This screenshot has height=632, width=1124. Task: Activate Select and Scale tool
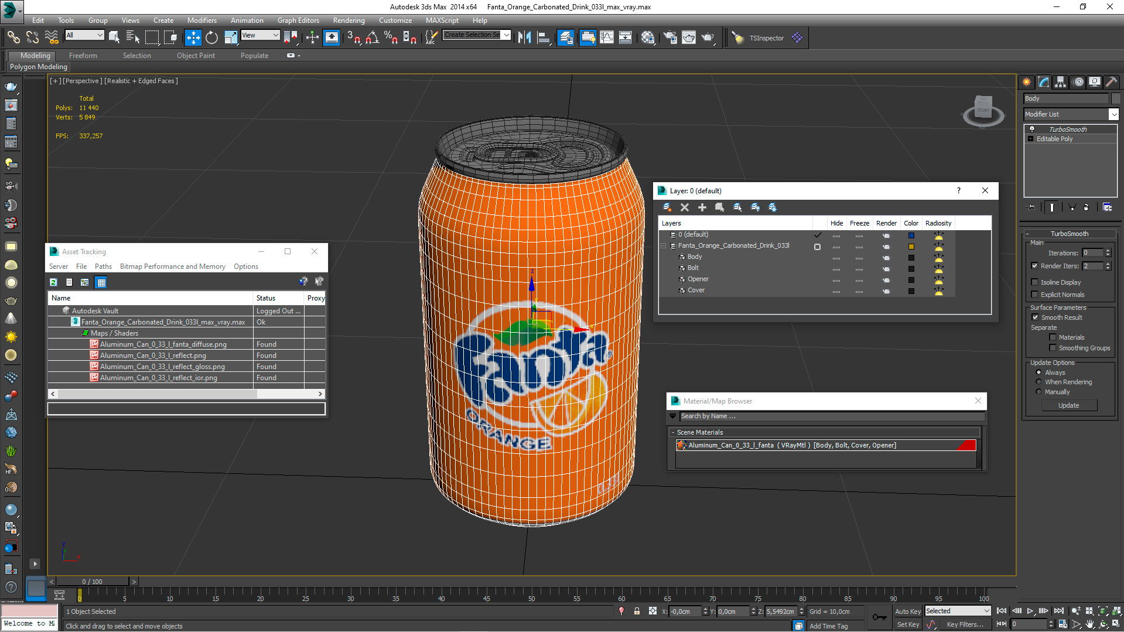(231, 37)
